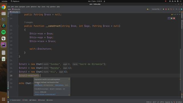Run the current file with the play icon
The height and width of the screenshot is (103, 183).
(164, 9)
